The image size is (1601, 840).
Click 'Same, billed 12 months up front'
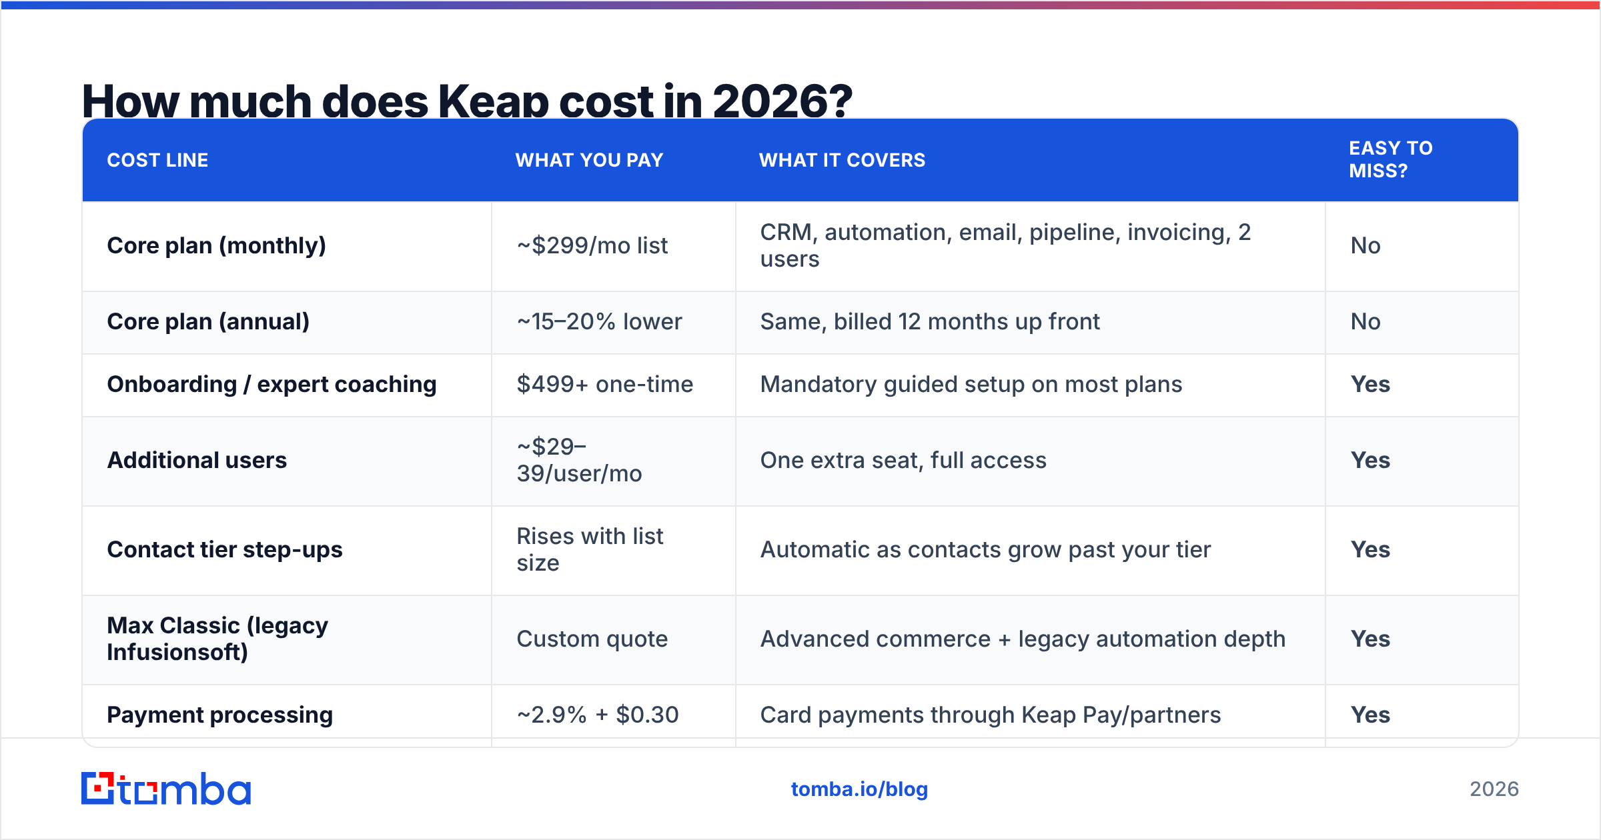pos(930,321)
